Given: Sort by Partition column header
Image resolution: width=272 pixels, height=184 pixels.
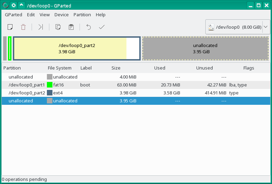Looking at the screenshot, I should 12,68.
